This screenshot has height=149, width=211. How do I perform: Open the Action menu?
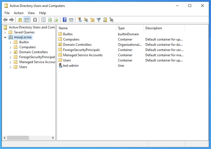pyautogui.click(x=19, y=13)
